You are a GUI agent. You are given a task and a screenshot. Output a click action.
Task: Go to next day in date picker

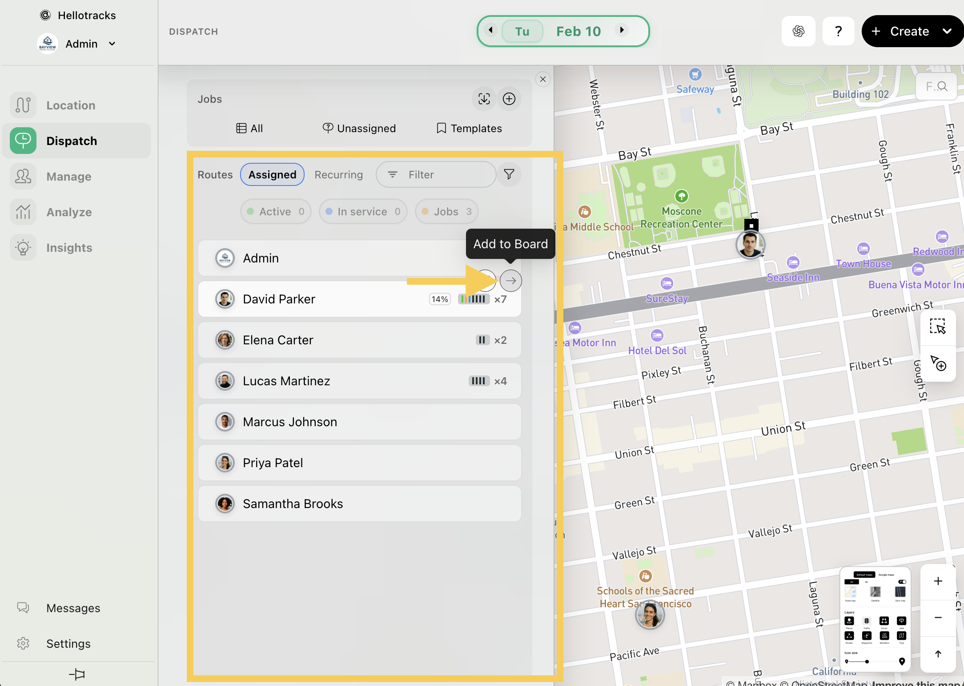622,30
